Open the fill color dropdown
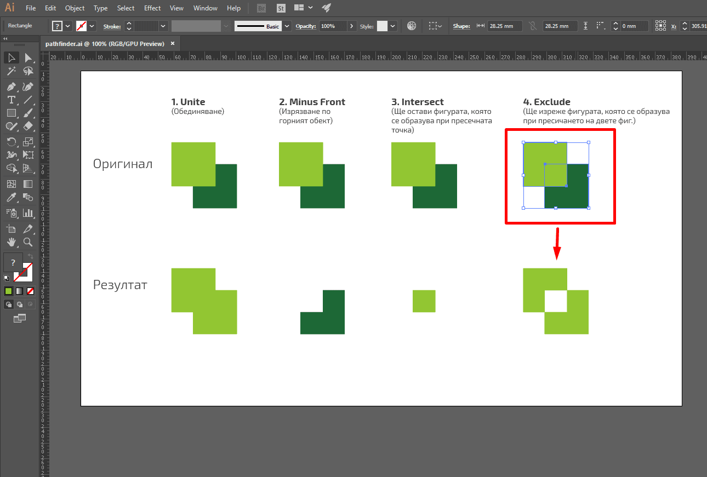This screenshot has width=707, height=477. [68, 26]
